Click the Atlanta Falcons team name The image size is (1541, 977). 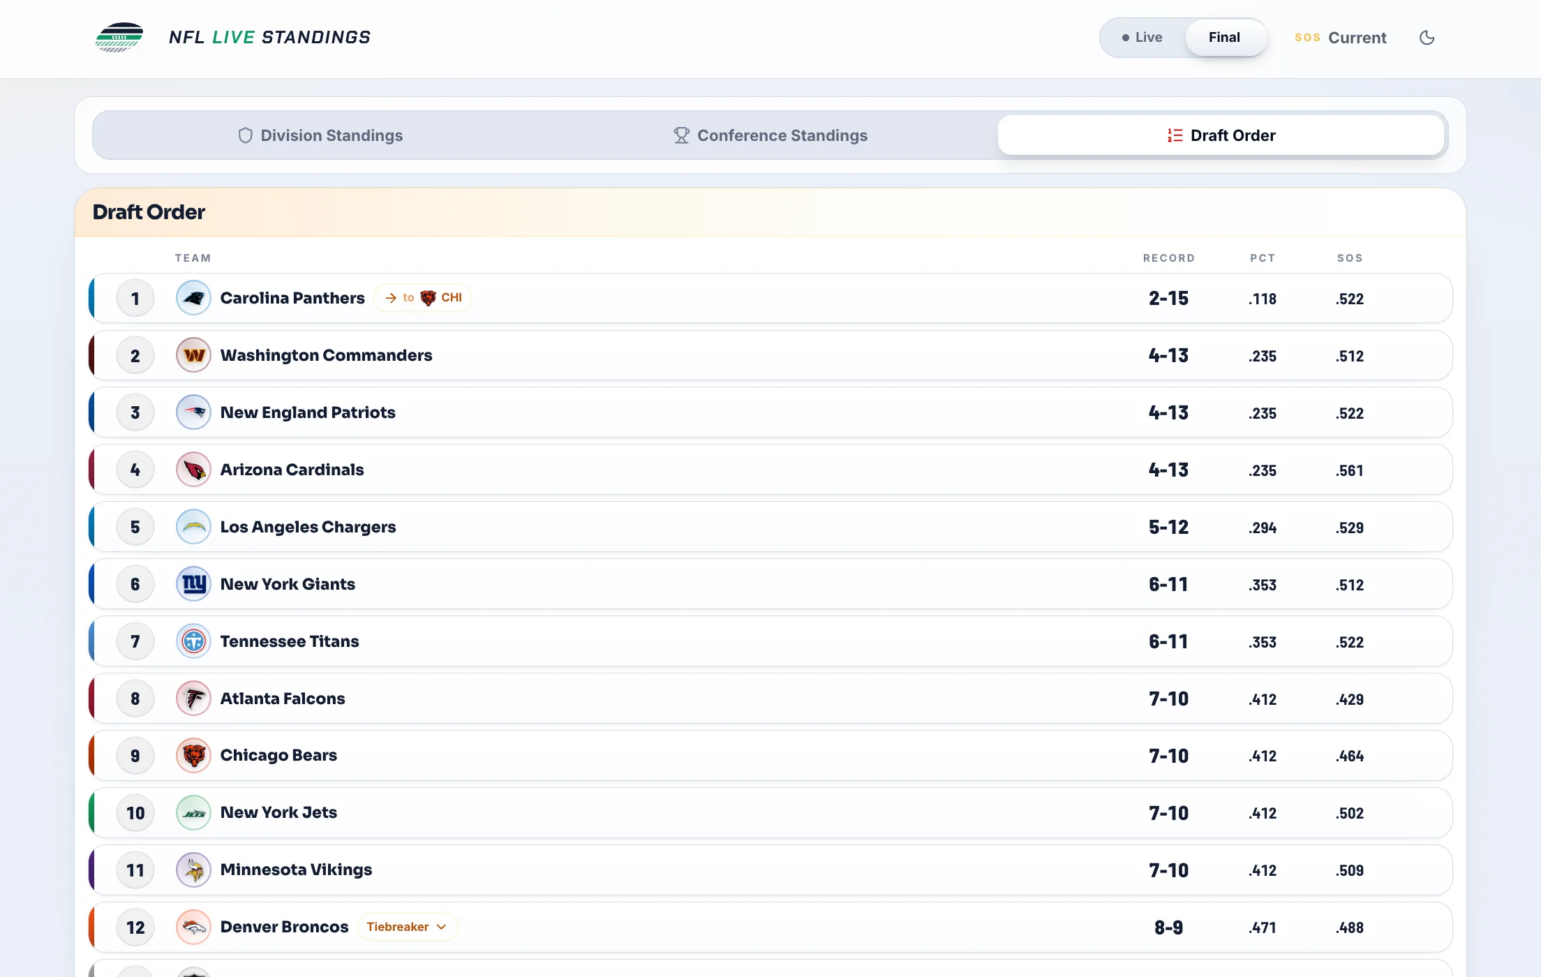(283, 699)
